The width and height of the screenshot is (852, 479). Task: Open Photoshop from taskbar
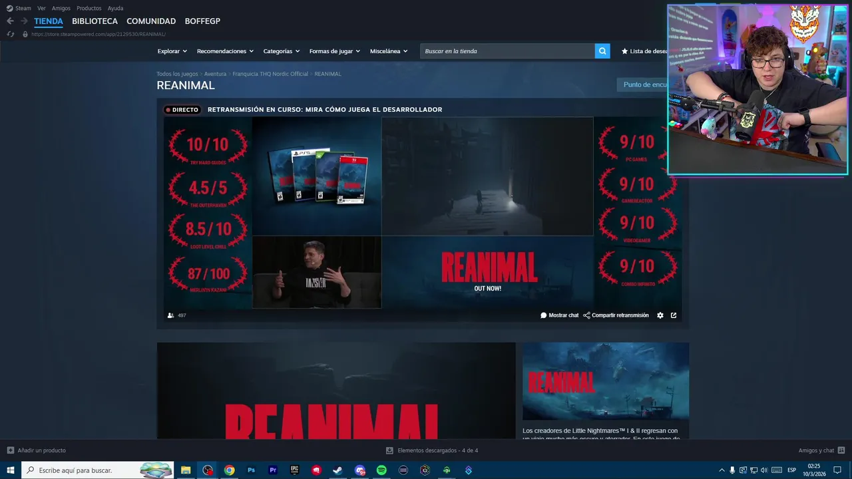pos(251,470)
